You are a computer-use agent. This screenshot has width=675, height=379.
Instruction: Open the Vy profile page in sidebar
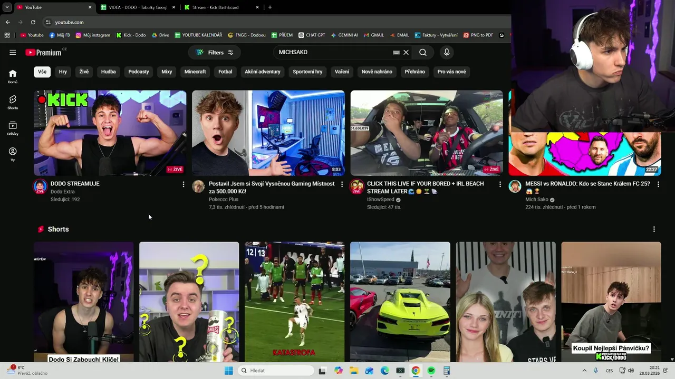pyautogui.click(x=13, y=154)
